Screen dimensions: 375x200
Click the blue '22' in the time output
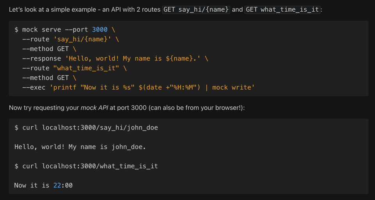(57, 186)
